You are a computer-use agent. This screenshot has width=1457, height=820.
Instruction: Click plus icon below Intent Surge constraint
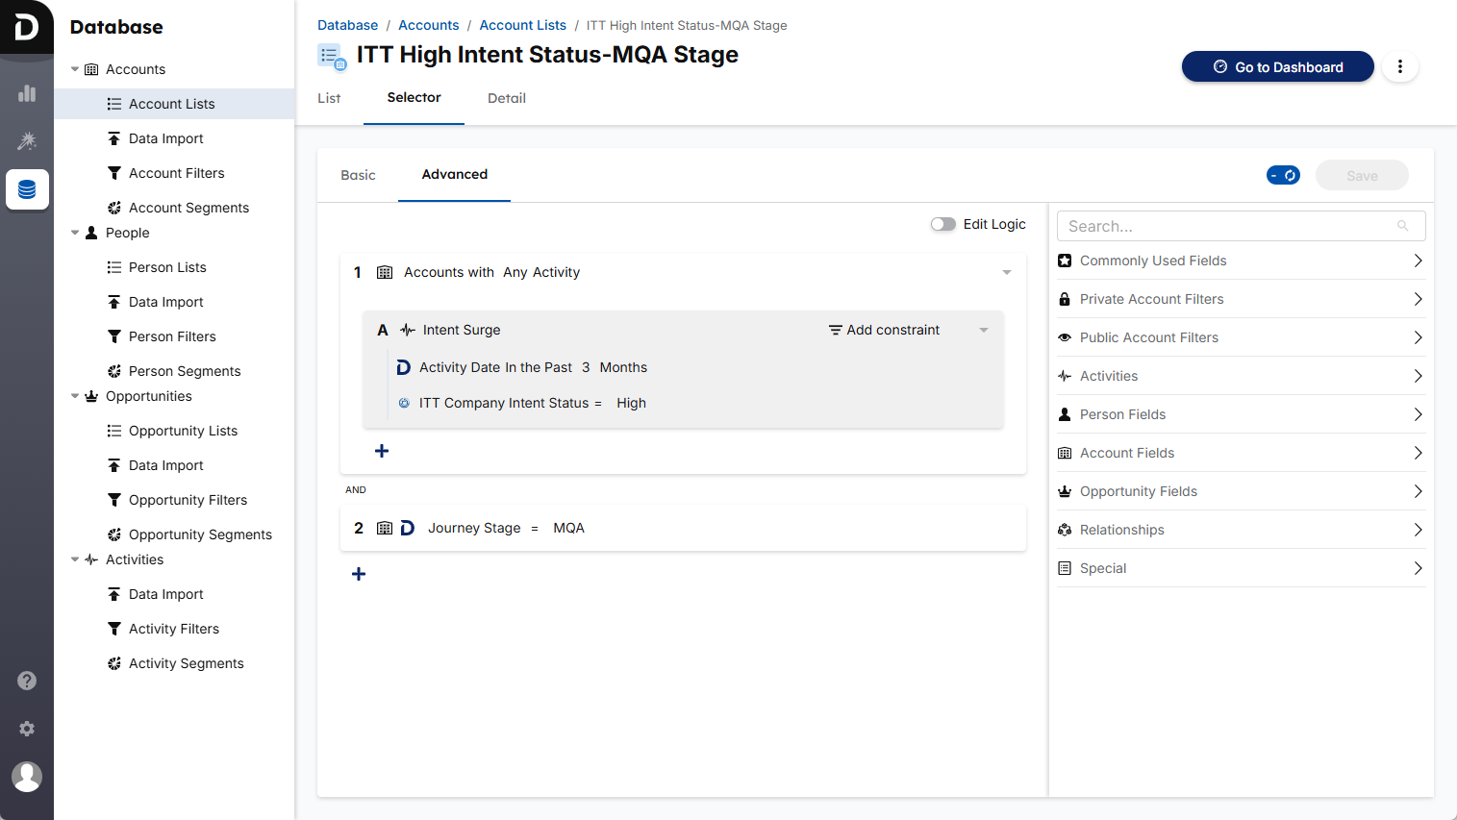(x=382, y=451)
